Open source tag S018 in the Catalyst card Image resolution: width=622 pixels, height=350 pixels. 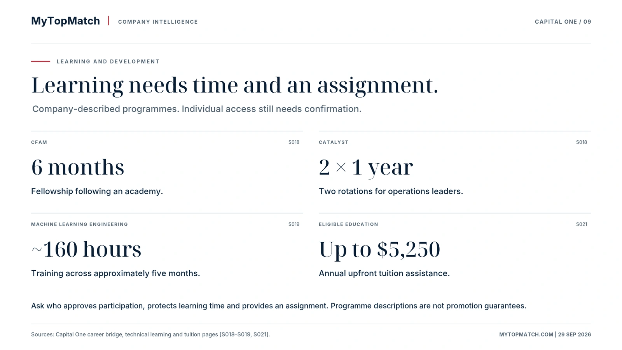point(582,142)
